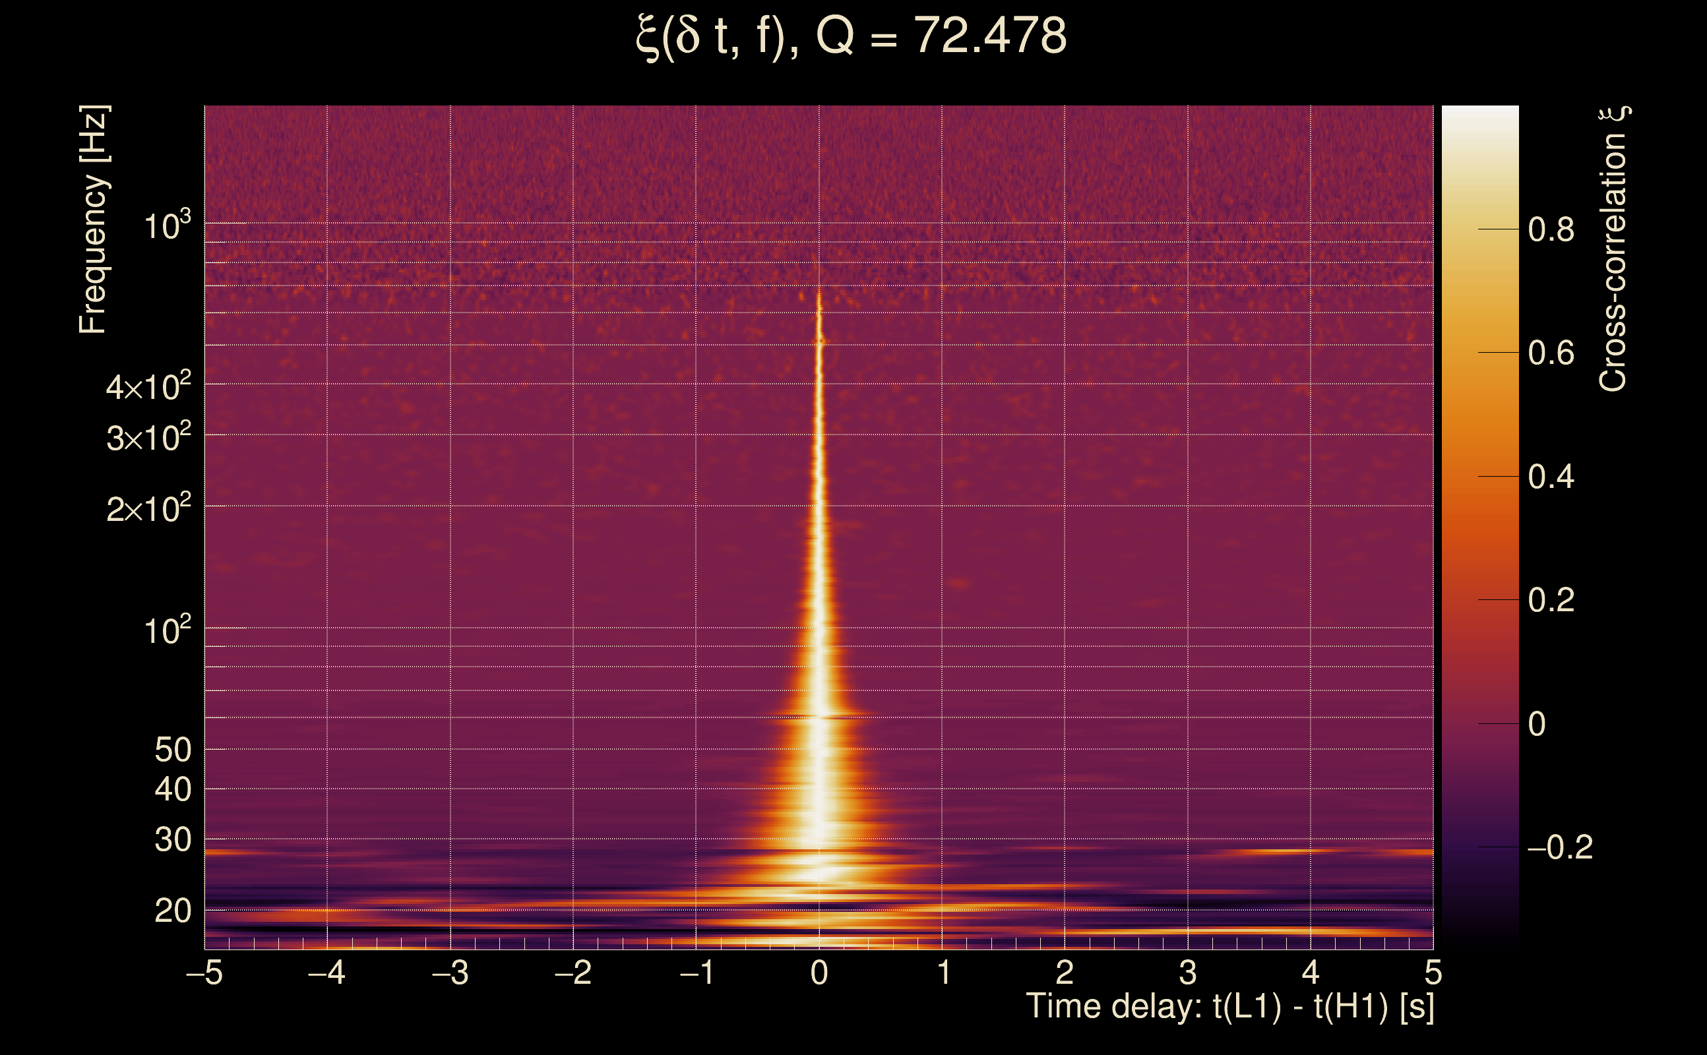The image size is (1707, 1055).
Task: Click the 0.4 mark on the color scale
Action: click(x=1551, y=477)
